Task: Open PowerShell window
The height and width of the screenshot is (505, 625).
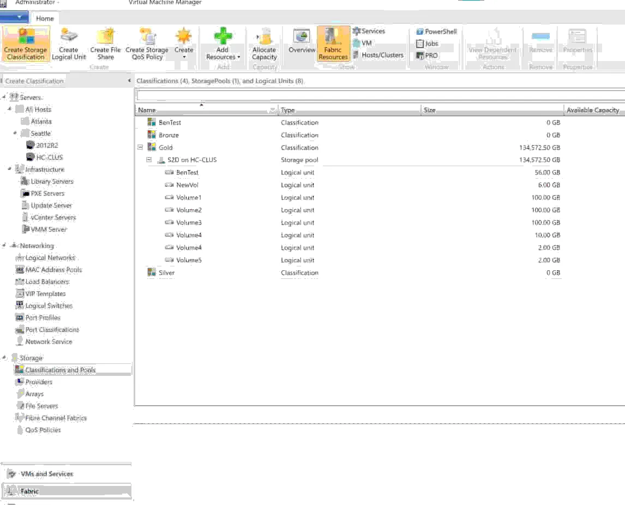Action: click(x=436, y=32)
